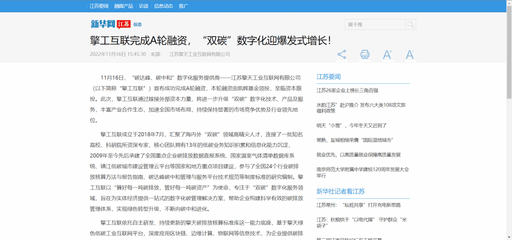Open 水韵江苏 赴沪推介 news link
This screenshot has width=512, height=240.
point(361,108)
